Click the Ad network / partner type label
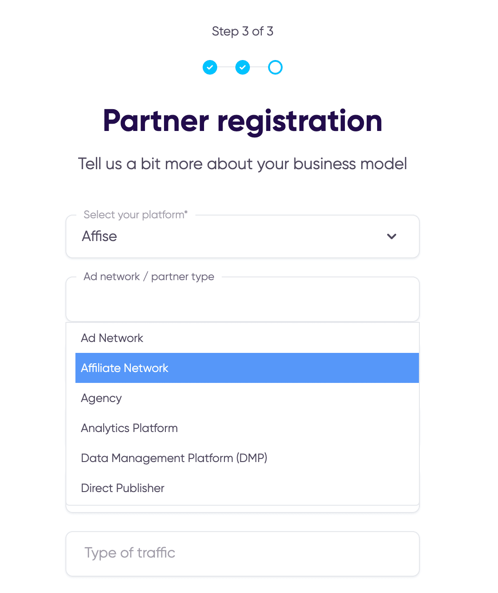Viewport: 498px width, 593px height. (149, 276)
